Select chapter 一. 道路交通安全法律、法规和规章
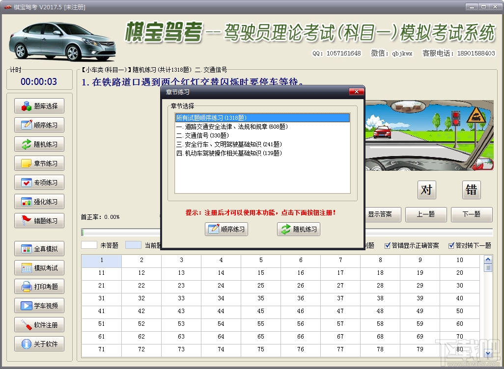Image resolution: width=504 pixels, height=369 pixels. (262, 127)
